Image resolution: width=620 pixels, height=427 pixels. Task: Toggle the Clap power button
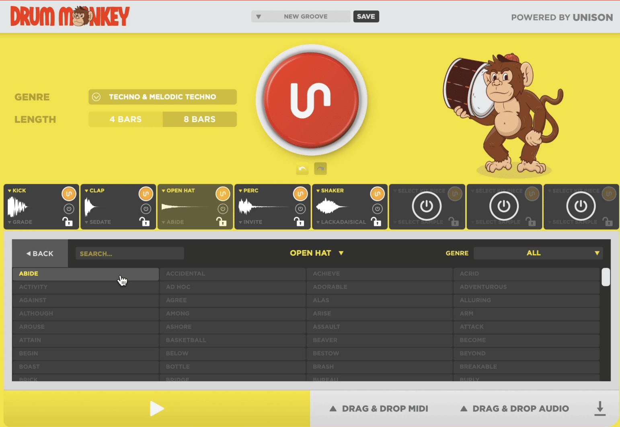146,209
